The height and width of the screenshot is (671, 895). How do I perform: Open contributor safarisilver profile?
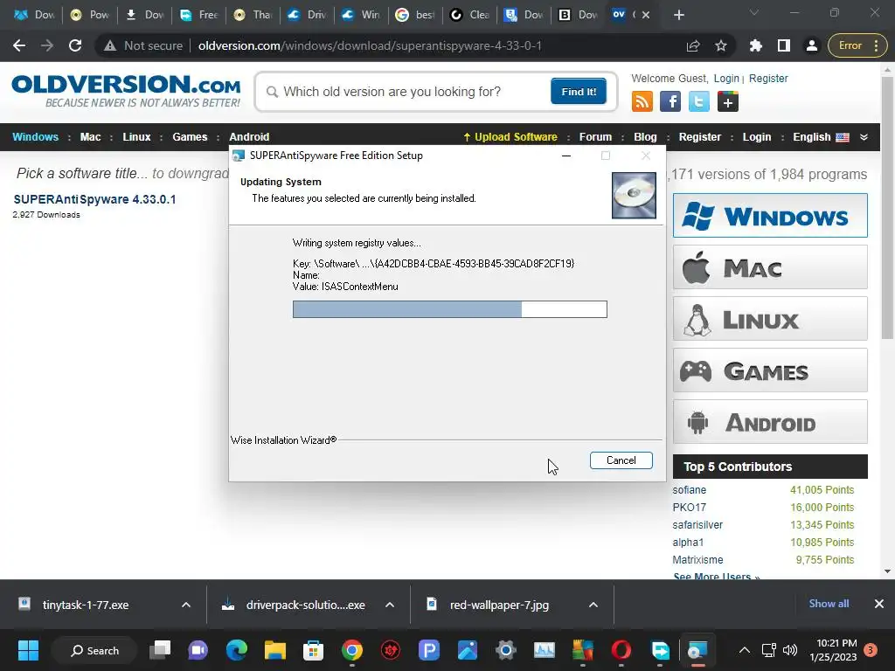[x=697, y=524]
